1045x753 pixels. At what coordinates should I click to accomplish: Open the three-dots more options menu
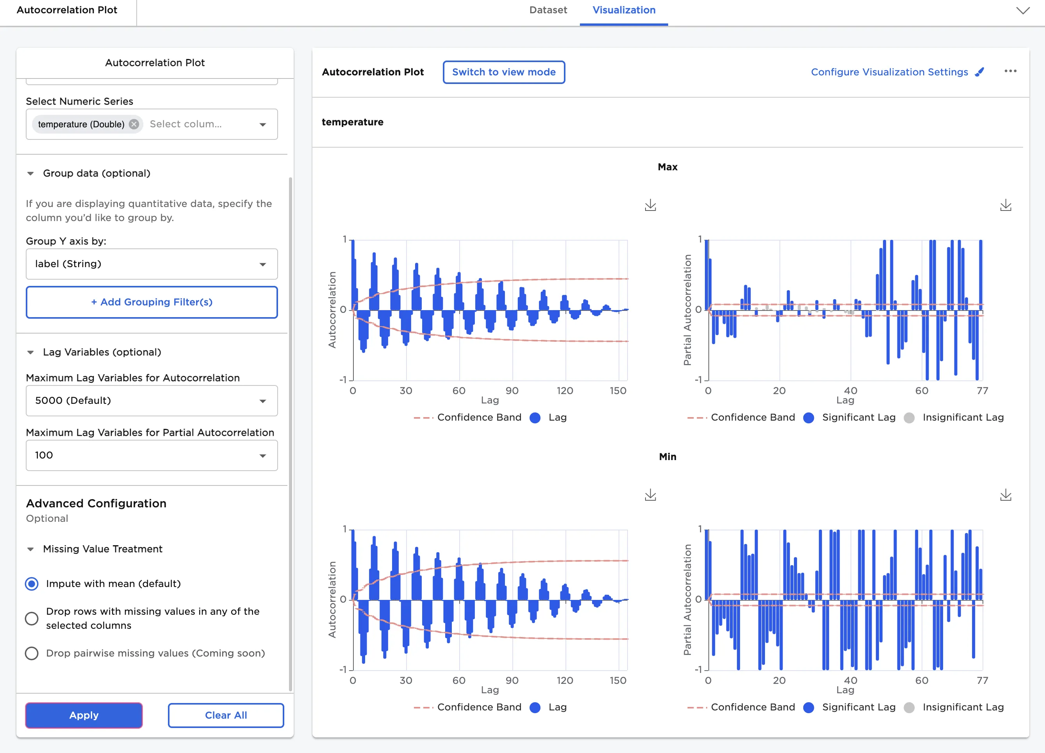tap(1010, 71)
